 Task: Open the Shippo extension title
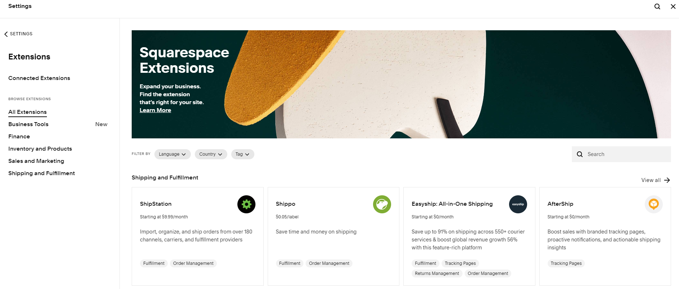[285, 204]
